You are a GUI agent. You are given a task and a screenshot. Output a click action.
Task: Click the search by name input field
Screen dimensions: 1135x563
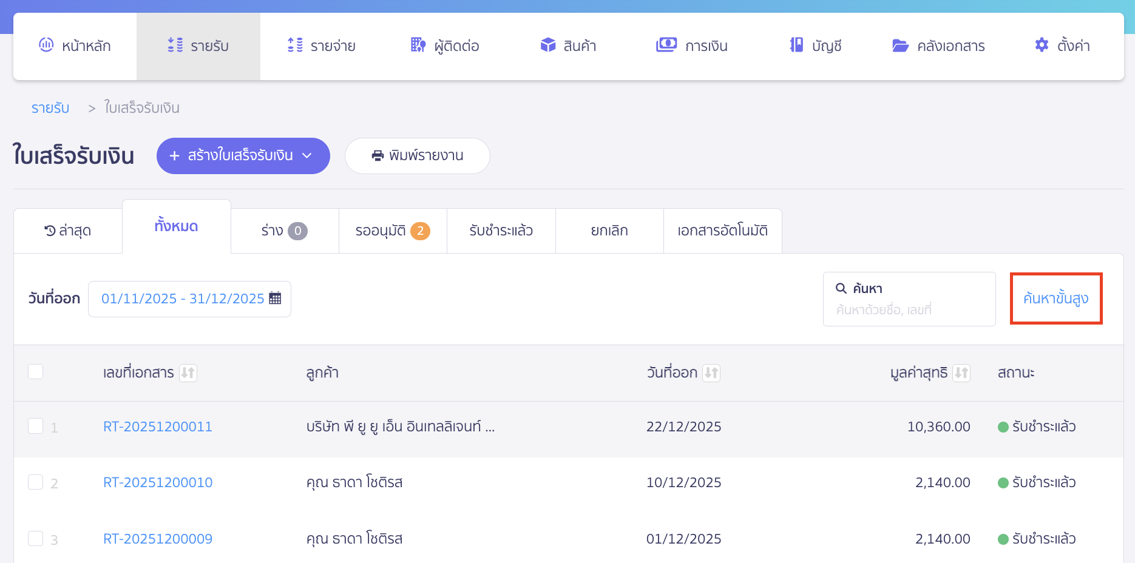(909, 310)
